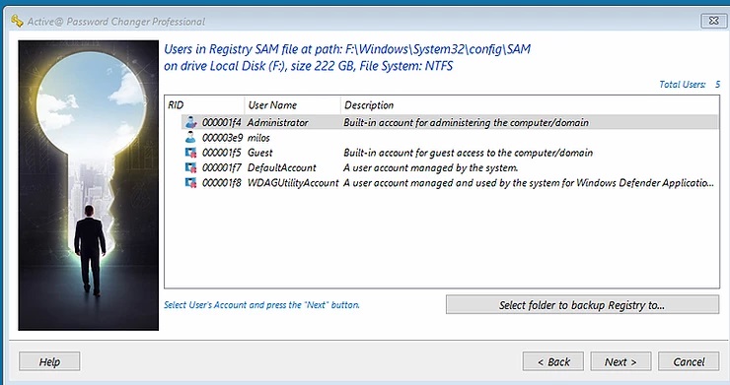Click the Total Users count label
Image resolution: width=730 pixels, height=385 pixels.
pyautogui.click(x=690, y=84)
